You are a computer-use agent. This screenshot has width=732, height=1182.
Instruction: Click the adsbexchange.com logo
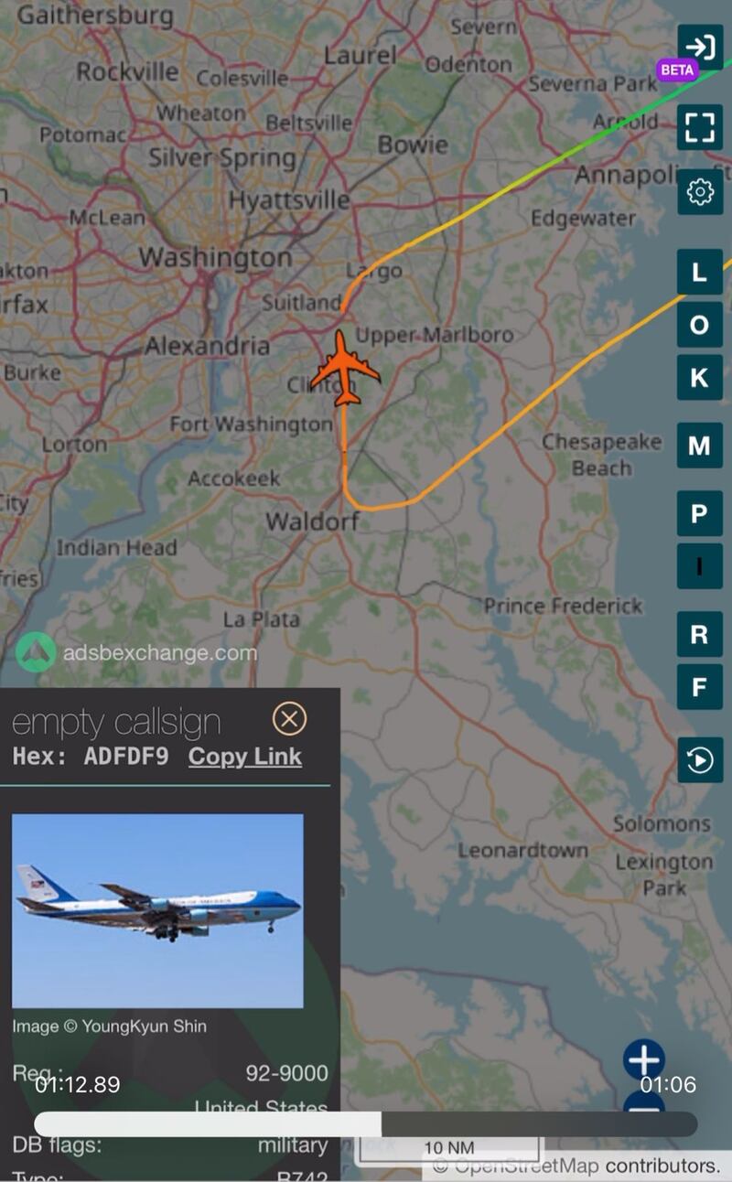pos(137,653)
